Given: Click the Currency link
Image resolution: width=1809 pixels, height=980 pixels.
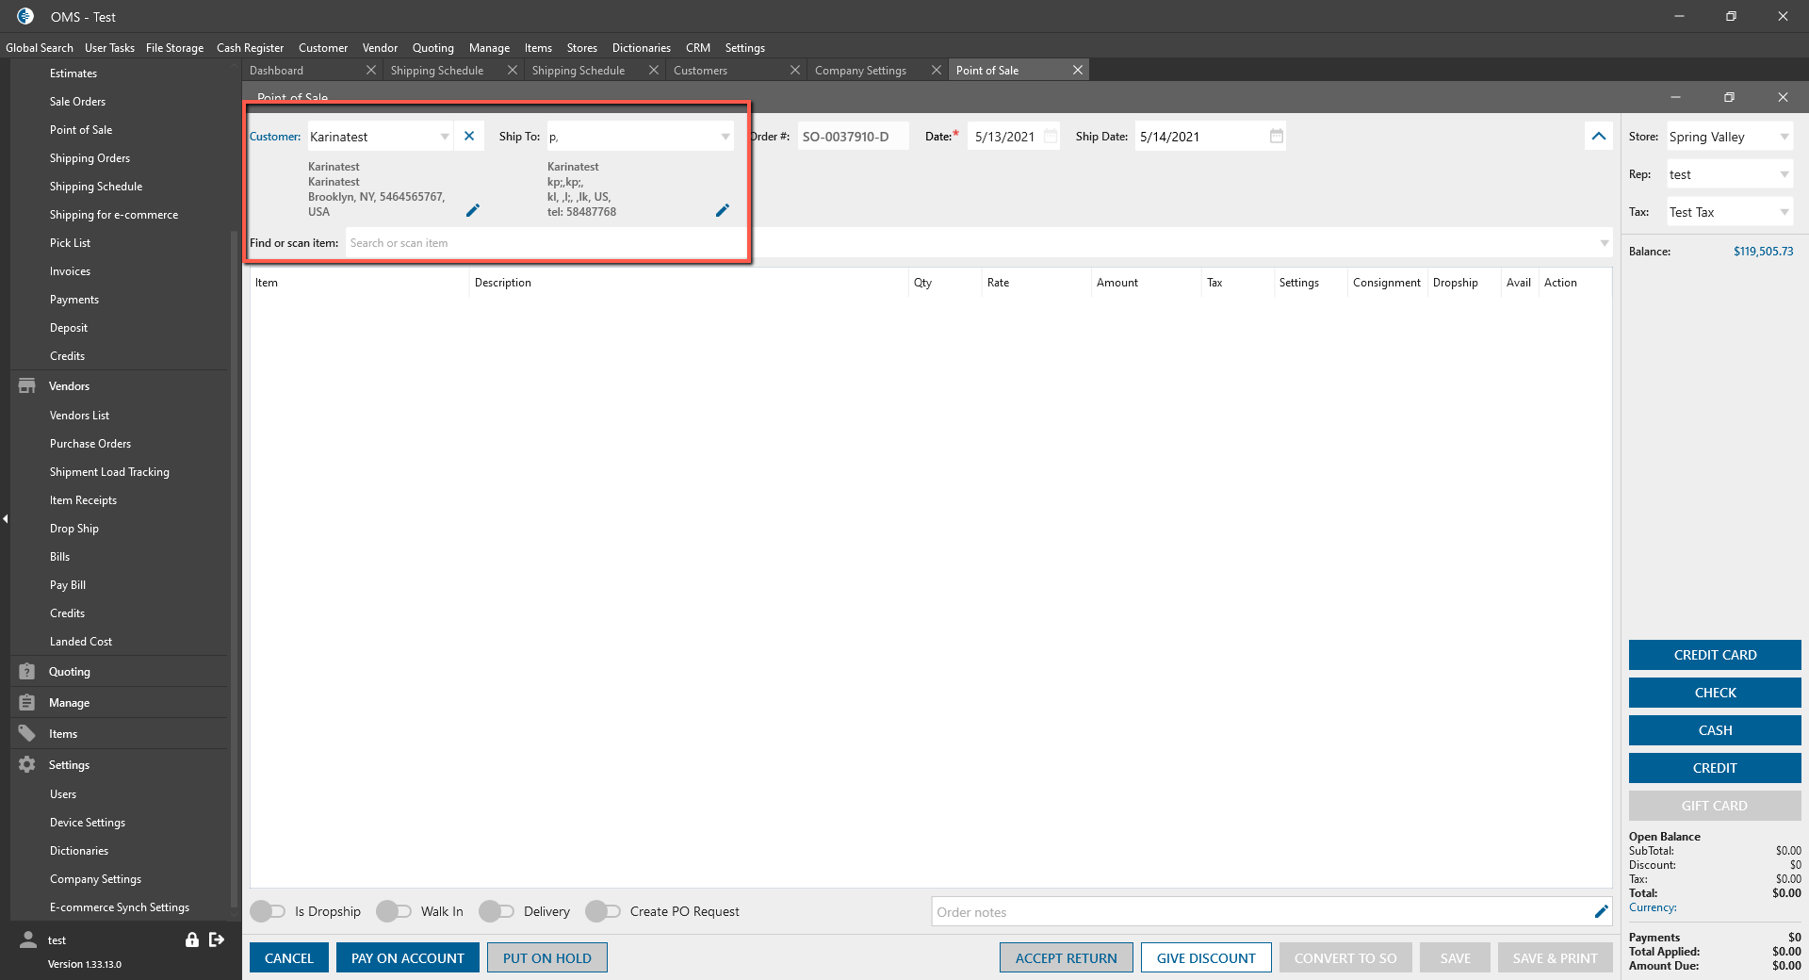Looking at the screenshot, I should tap(1653, 907).
